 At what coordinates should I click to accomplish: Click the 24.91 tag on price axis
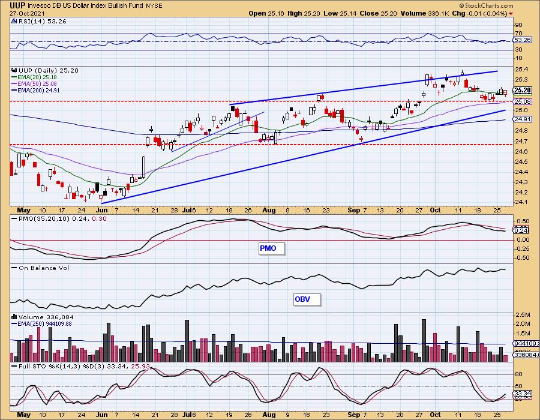point(523,119)
